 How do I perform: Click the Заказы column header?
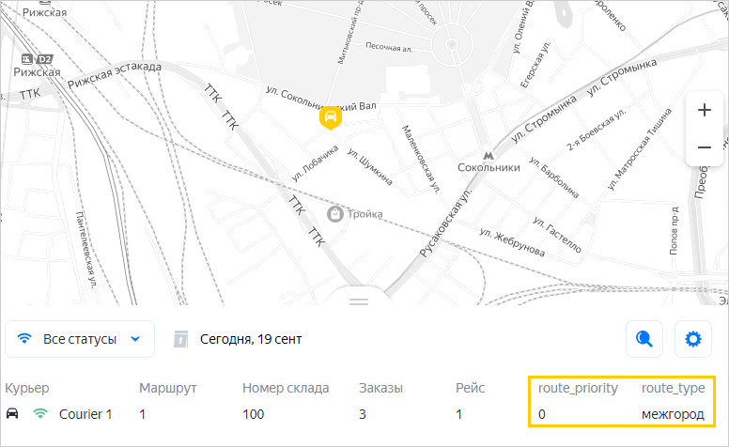pyautogui.click(x=380, y=388)
